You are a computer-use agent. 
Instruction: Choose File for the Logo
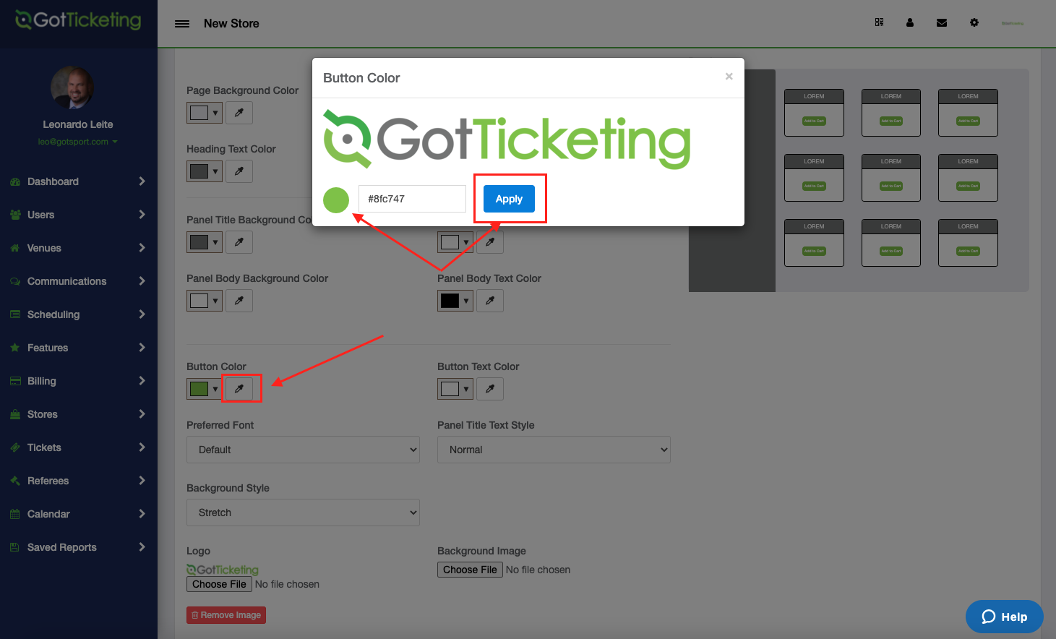[x=220, y=584]
